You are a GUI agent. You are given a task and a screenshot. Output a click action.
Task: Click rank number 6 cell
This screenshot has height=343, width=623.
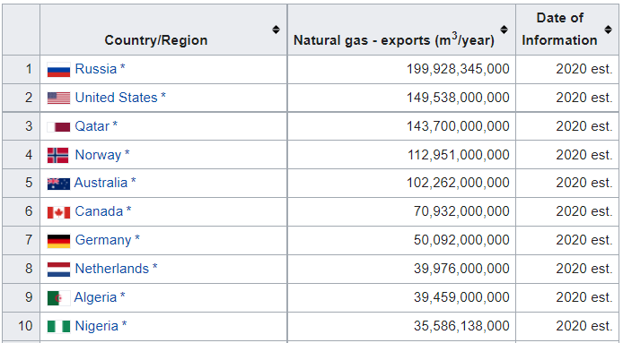click(21, 211)
